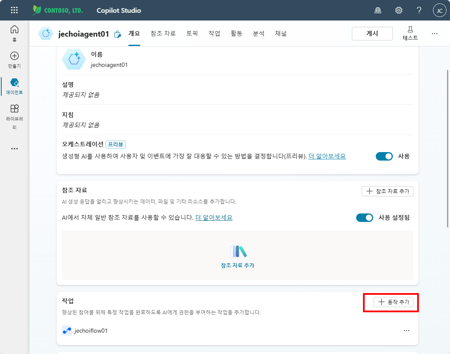Click the 프리뷰 badge
Screen dimensions: 450x354
(116, 144)
